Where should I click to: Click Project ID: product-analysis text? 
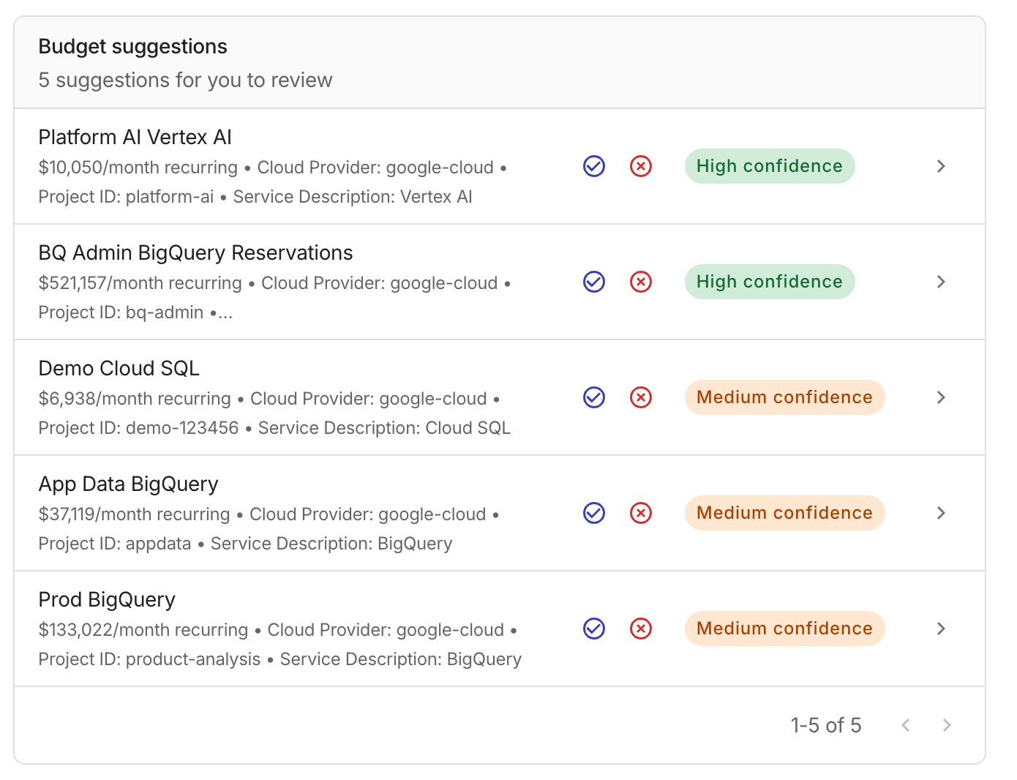click(150, 659)
